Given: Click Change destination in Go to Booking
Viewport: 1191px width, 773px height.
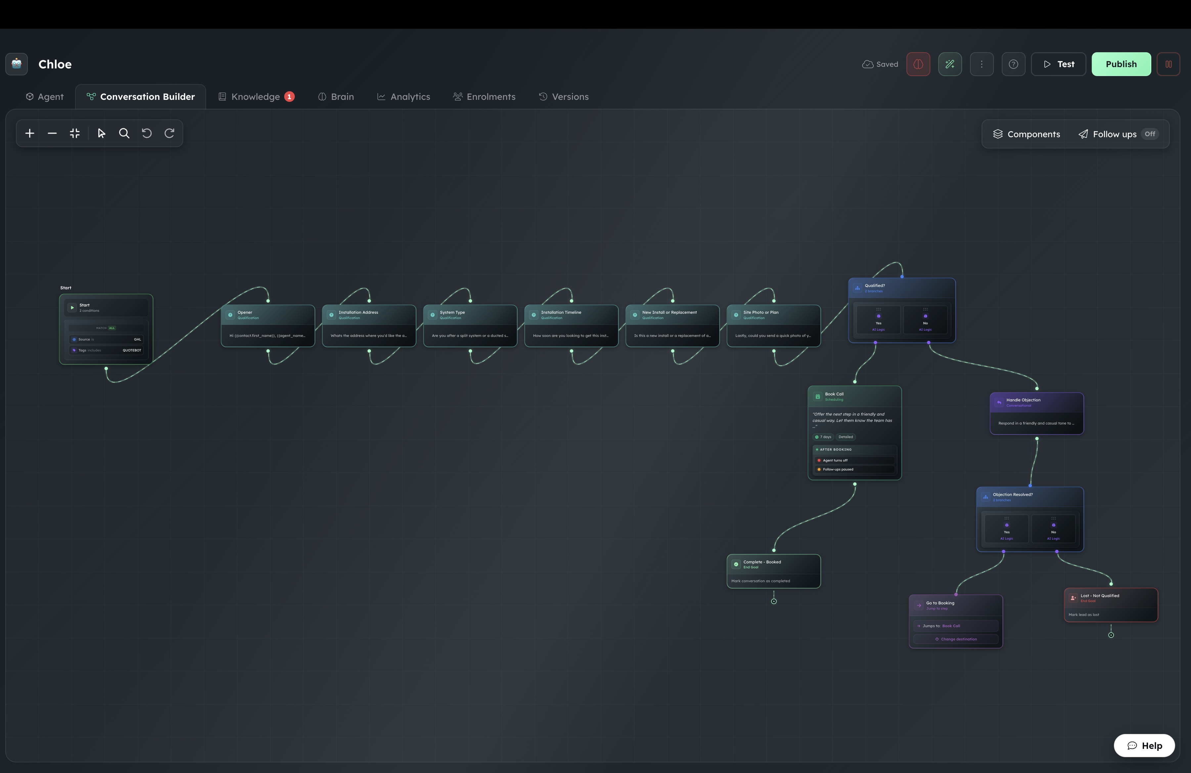Looking at the screenshot, I should click(x=956, y=639).
